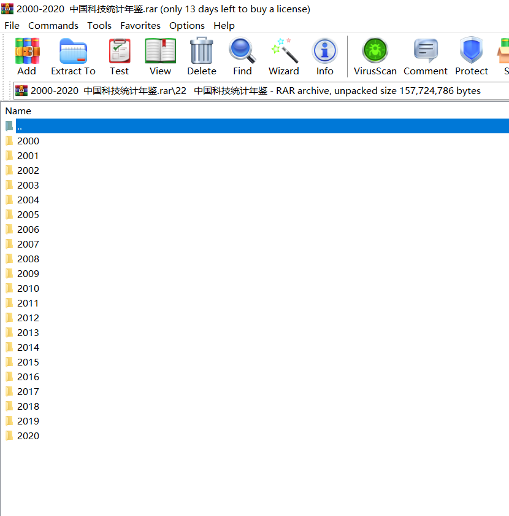Click the View file toolbar icon

[x=160, y=51]
